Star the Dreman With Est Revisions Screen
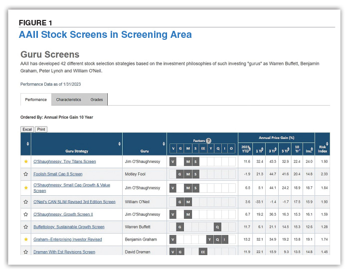This screenshot has width=349, height=273. [x=26, y=252]
